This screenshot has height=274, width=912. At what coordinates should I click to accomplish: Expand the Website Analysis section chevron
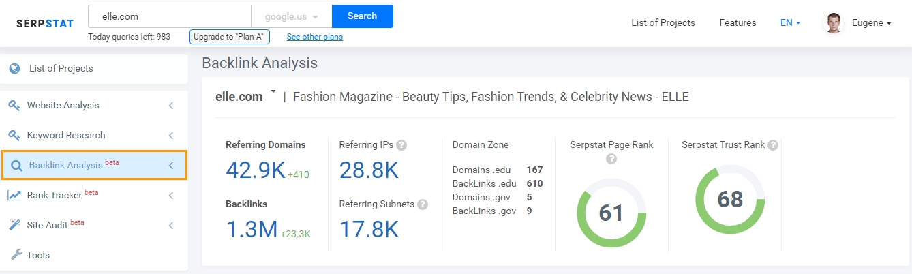(171, 106)
